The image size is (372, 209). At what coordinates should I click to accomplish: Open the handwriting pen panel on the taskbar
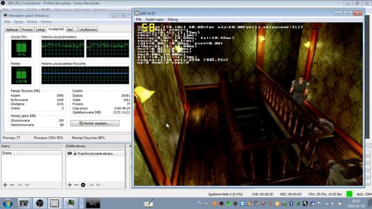pyautogui.click(x=149, y=204)
